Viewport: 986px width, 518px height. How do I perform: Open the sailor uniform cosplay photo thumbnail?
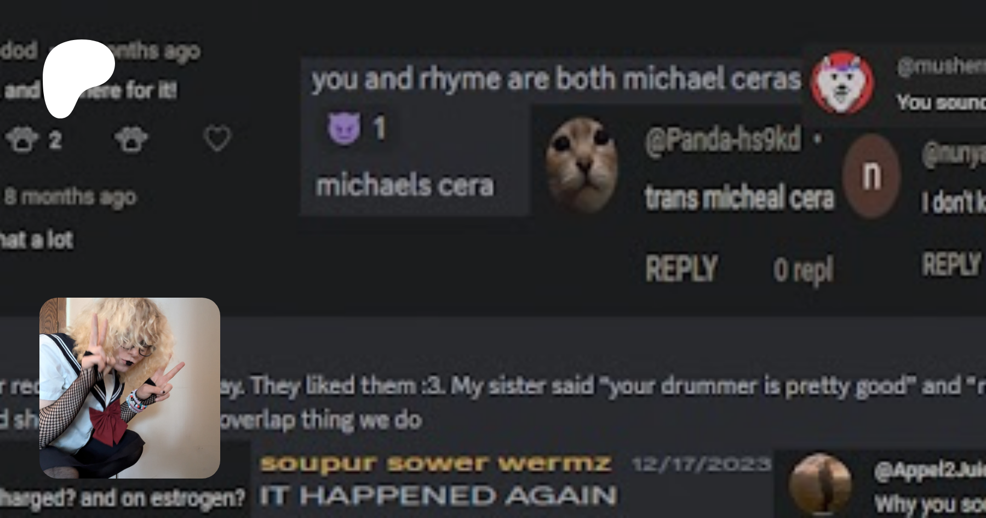pos(130,388)
